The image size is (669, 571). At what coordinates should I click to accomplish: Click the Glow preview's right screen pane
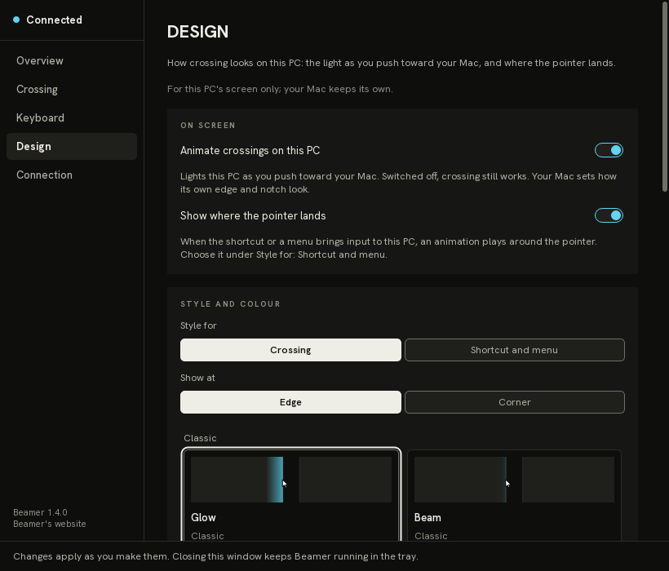[x=345, y=480]
